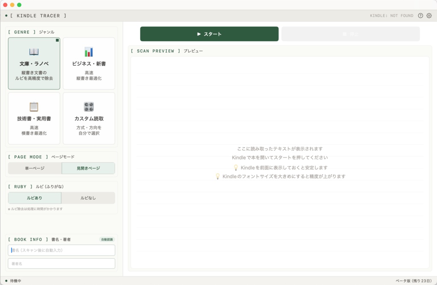Switch page mode to 見開きページ
This screenshot has width=437, height=285.
88,168
